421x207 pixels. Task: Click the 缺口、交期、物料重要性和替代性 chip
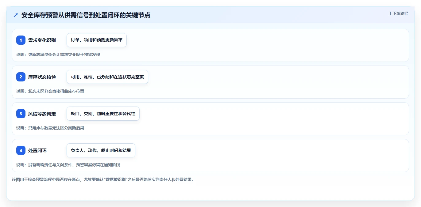coord(103,114)
